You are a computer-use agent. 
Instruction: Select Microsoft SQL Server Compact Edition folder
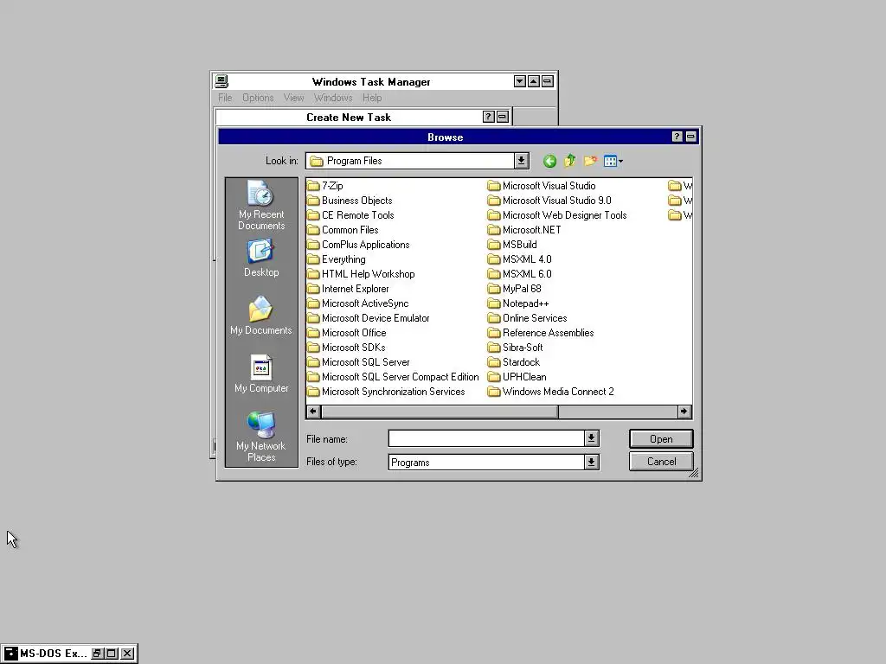tap(394, 377)
